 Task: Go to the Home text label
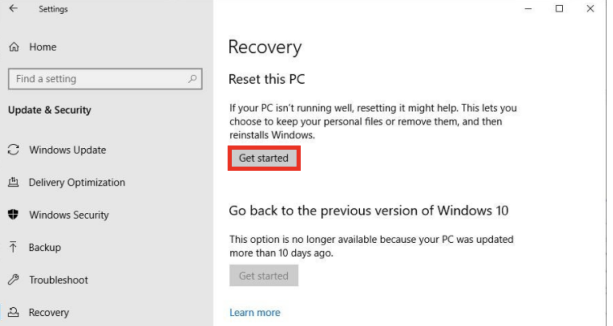click(x=43, y=47)
